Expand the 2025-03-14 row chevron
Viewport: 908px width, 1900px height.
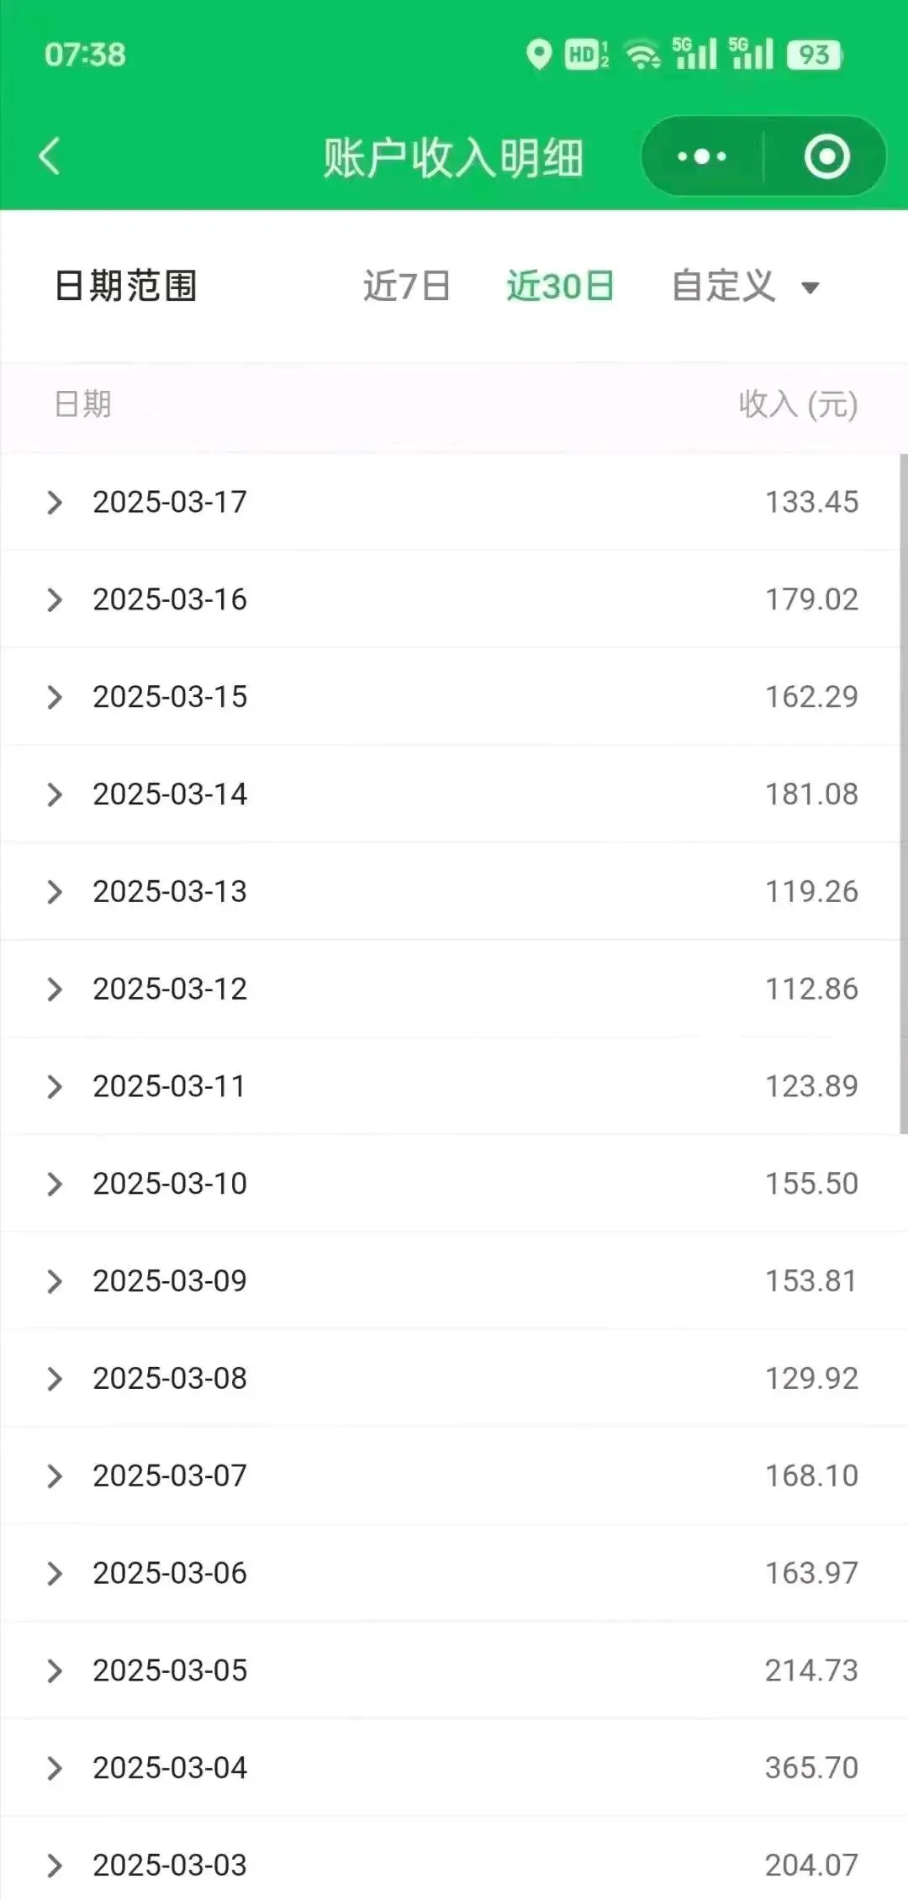tap(55, 794)
